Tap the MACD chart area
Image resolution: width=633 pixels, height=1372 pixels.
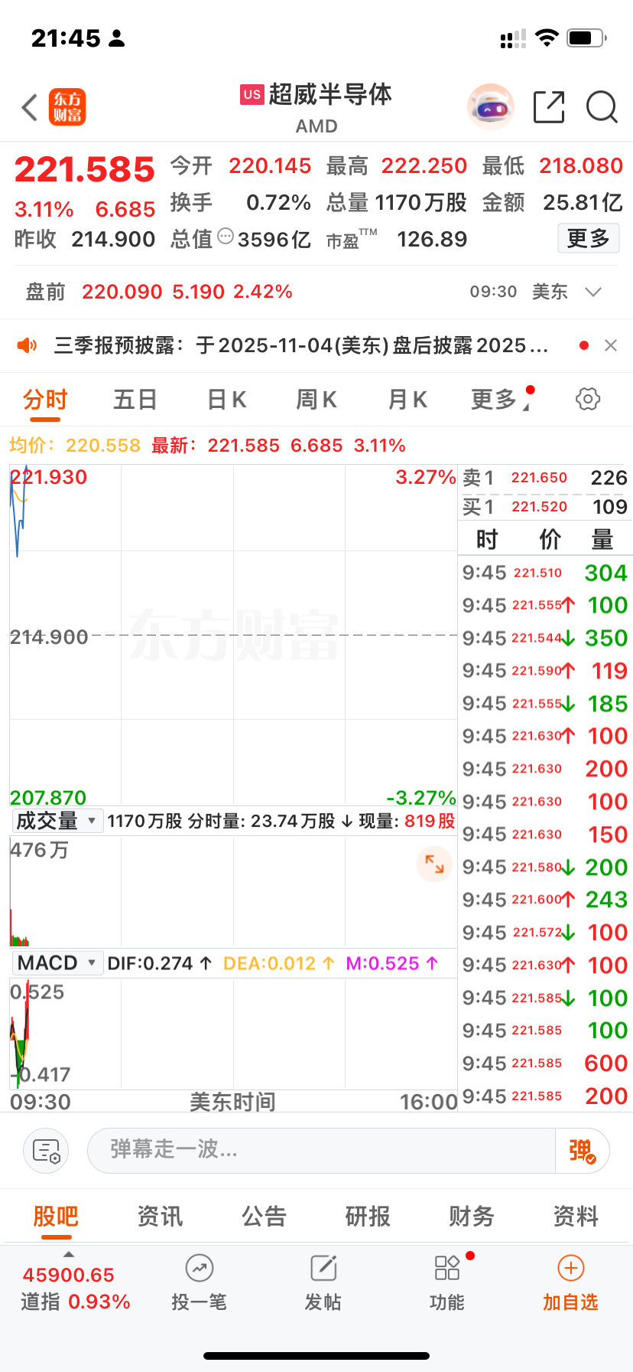pyautogui.click(x=233, y=1034)
